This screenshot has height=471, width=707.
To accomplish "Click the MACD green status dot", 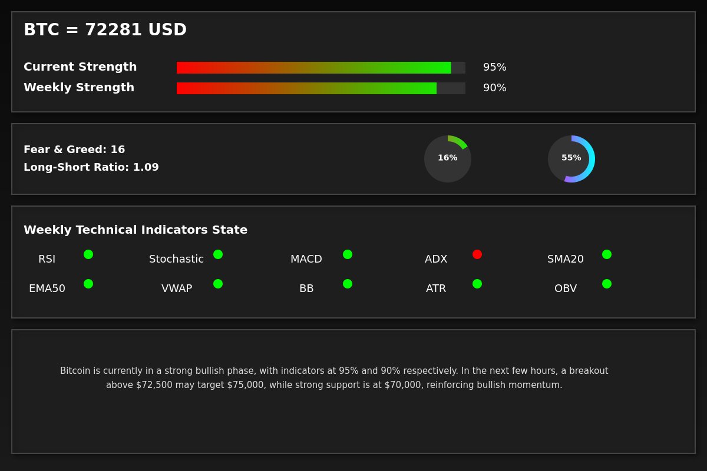I will point(348,254).
